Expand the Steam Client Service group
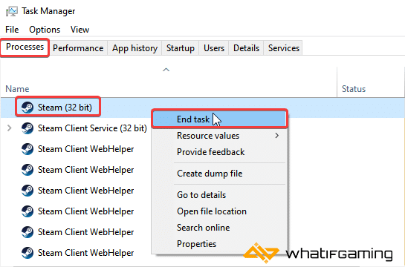Image resolution: width=405 pixels, height=267 pixels. 10,128
